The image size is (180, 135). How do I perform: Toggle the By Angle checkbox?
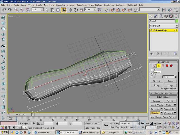pyautogui.click(x=152, y=77)
